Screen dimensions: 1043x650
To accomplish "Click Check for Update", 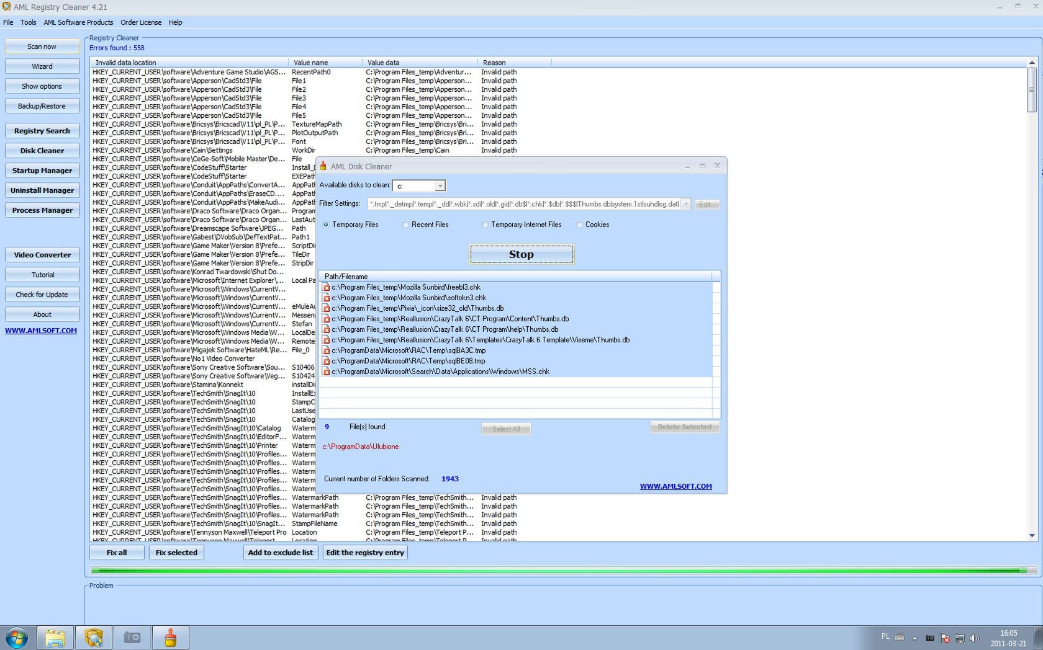I will click(x=42, y=295).
